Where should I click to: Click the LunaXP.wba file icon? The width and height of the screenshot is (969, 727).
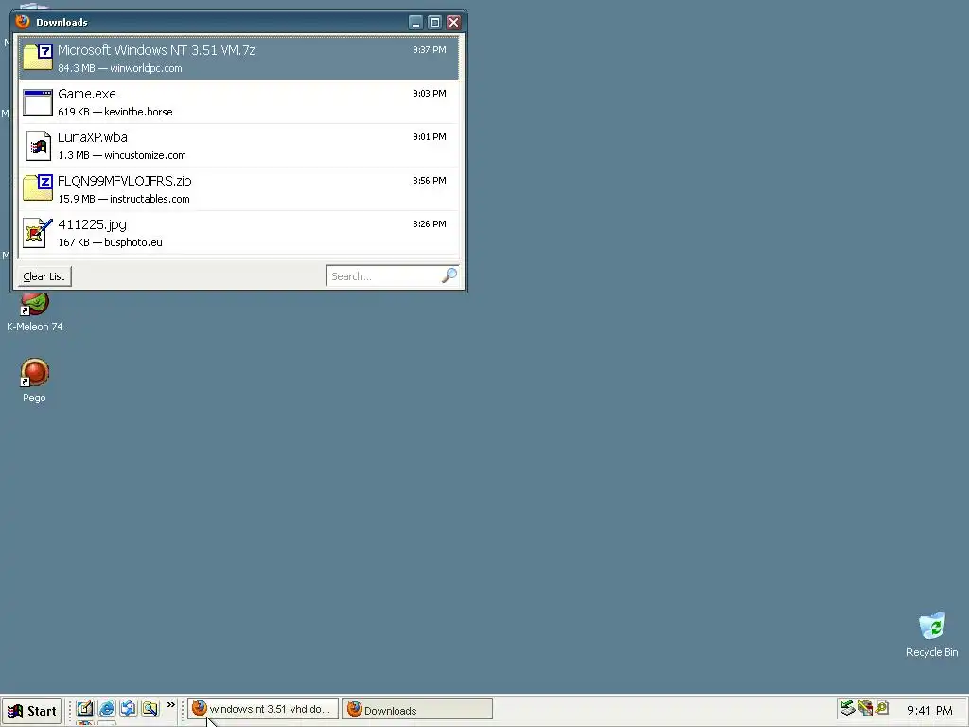38,146
